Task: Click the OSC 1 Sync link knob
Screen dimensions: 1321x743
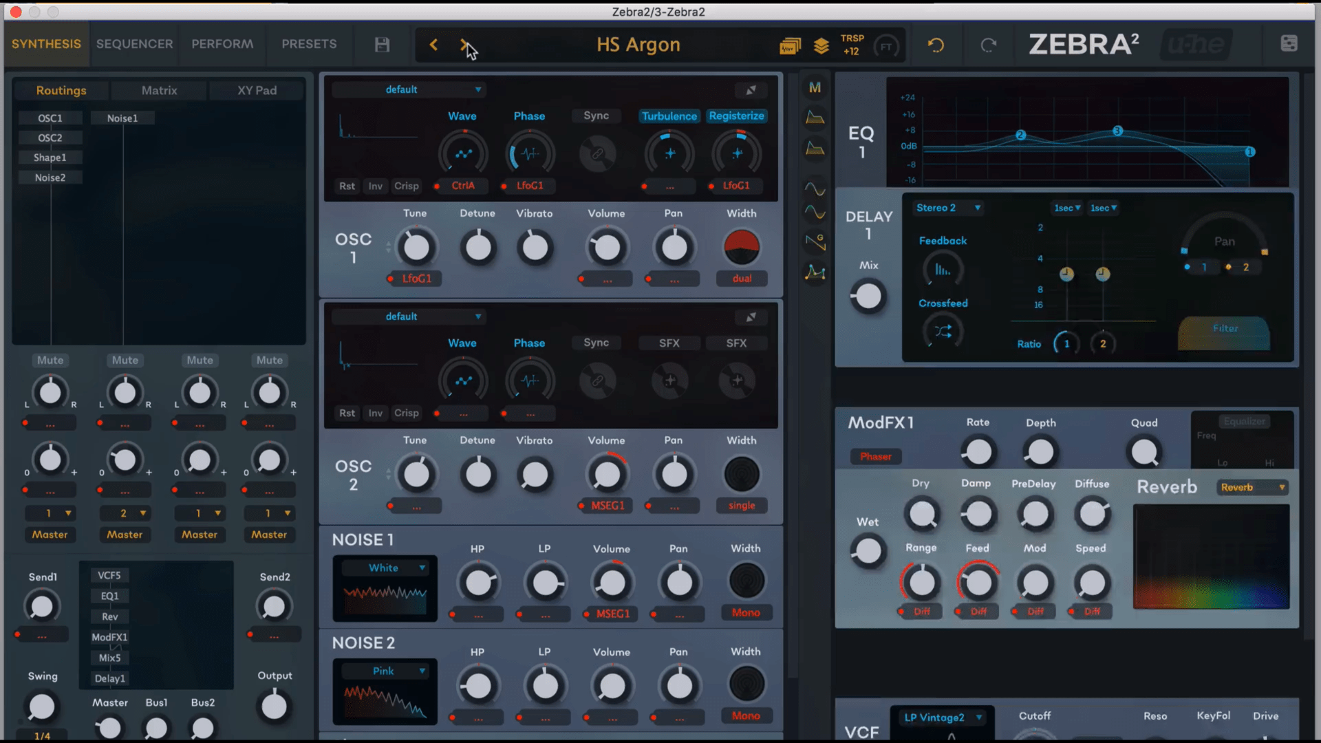Action: pyautogui.click(x=597, y=154)
